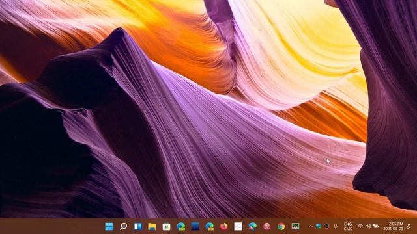Open the dark blue square app icon
This screenshot has height=234, width=417.
195,226
